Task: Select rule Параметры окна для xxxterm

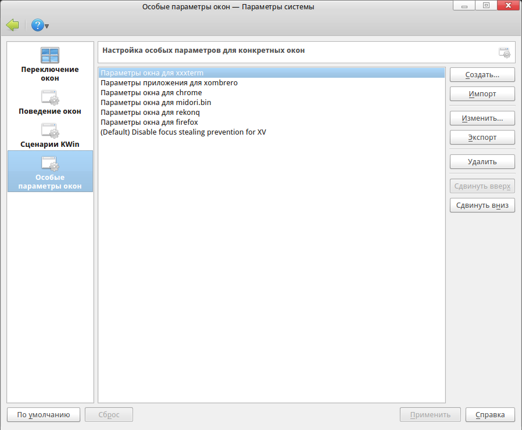Action: point(271,73)
